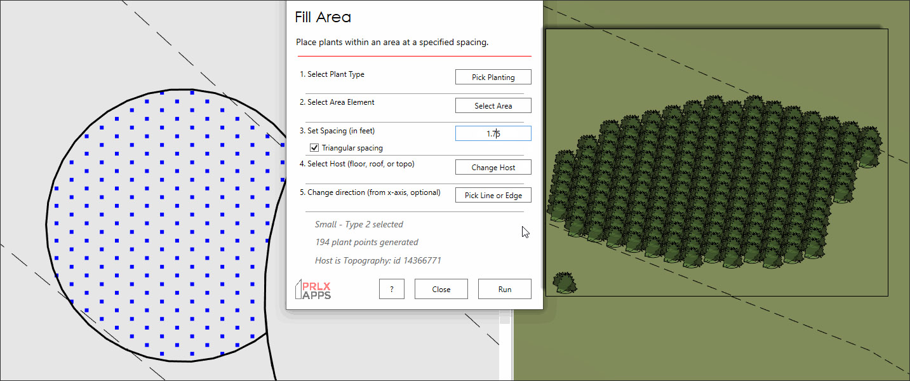910x381 pixels.
Task: Run the plant fill operation
Action: click(x=504, y=289)
